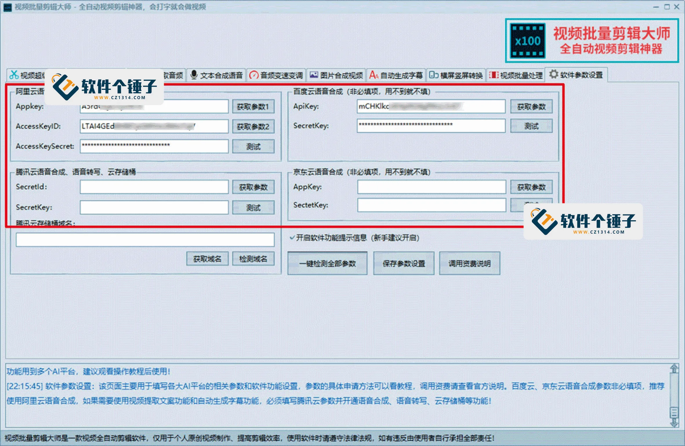The width and height of the screenshot is (685, 446).
Task: Click the speedometer icon on 音频变速变调 tab
Action: (254, 75)
